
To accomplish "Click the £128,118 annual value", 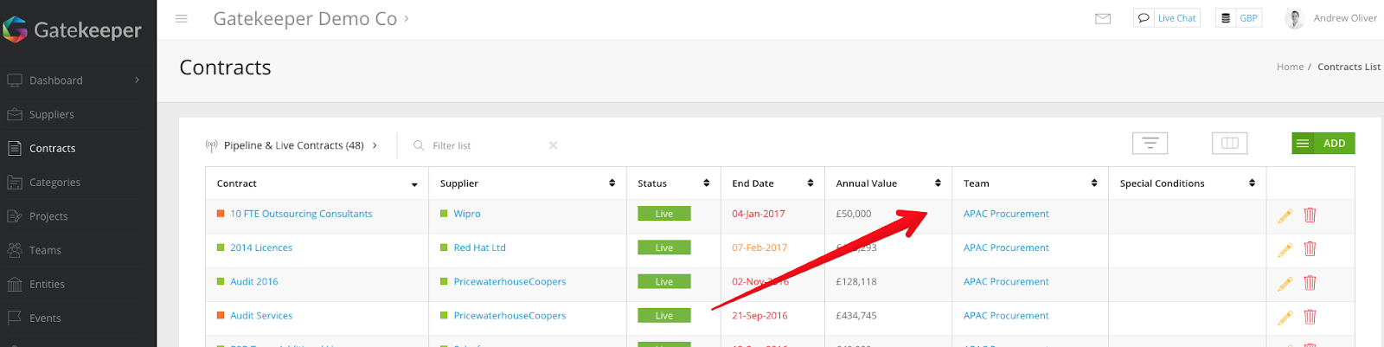I will [x=856, y=281].
